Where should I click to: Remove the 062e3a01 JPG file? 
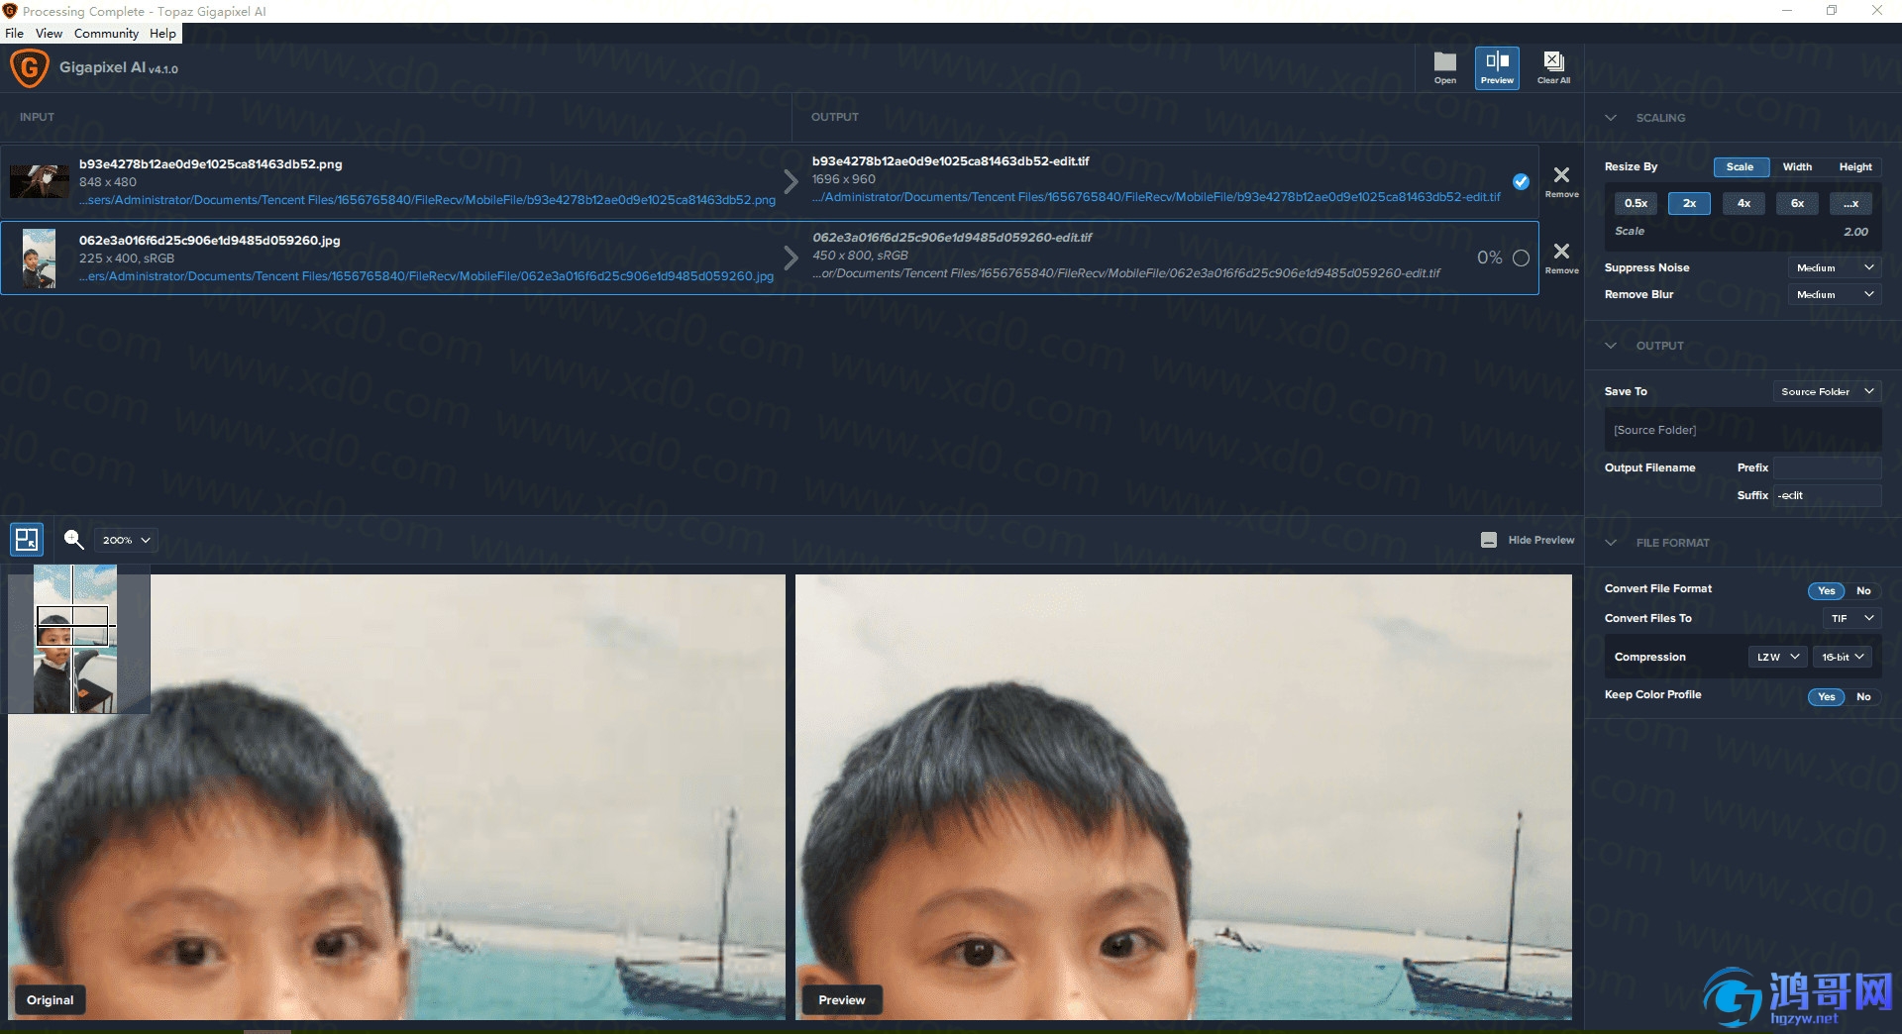[1561, 257]
